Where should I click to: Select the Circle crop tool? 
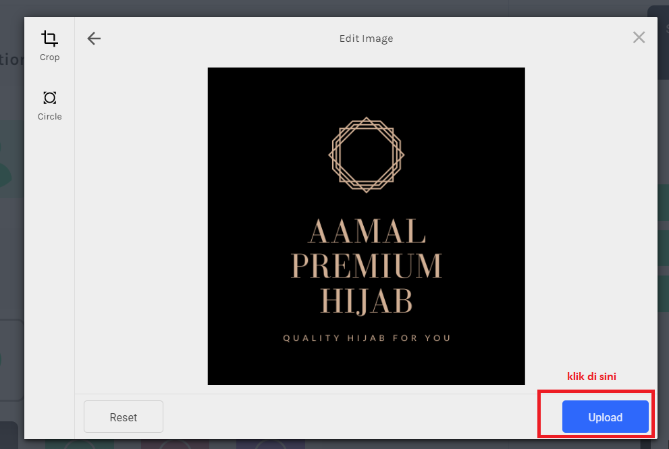(49, 106)
